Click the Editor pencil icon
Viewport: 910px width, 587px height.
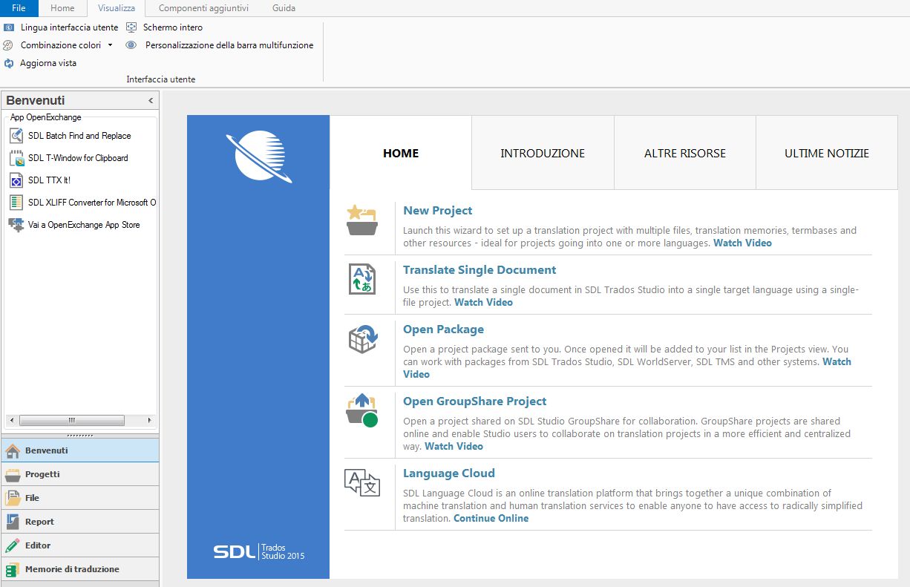coord(13,545)
